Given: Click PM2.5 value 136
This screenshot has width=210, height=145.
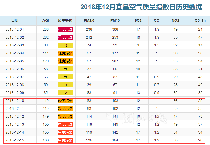Looking at the screenshot, I should 89,140.
